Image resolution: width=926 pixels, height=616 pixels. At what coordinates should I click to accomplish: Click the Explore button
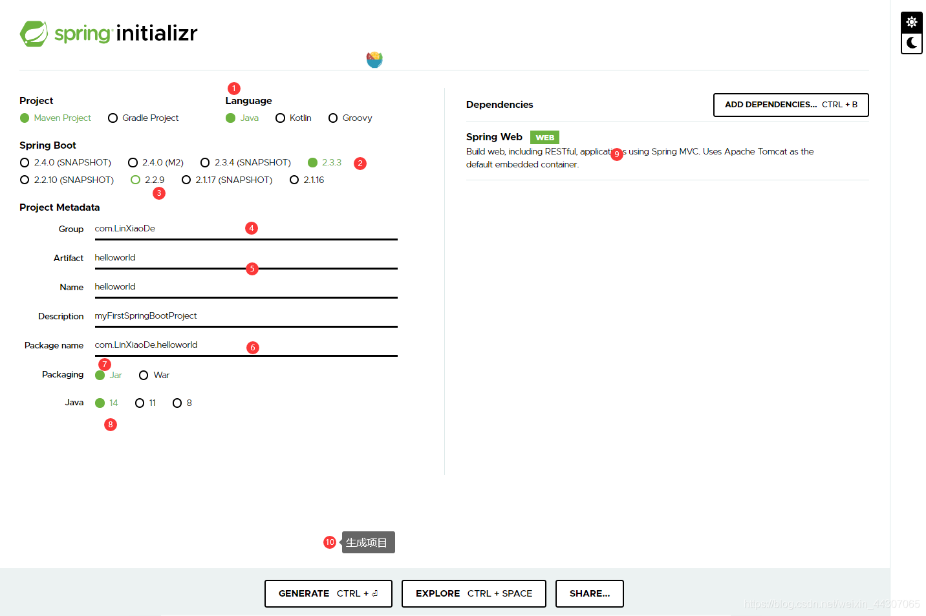pyautogui.click(x=474, y=593)
